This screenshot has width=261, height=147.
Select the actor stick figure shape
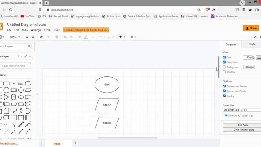coord(21,111)
